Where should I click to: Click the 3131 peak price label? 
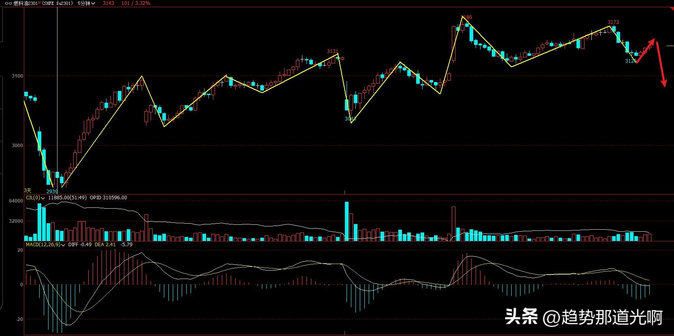(332, 51)
